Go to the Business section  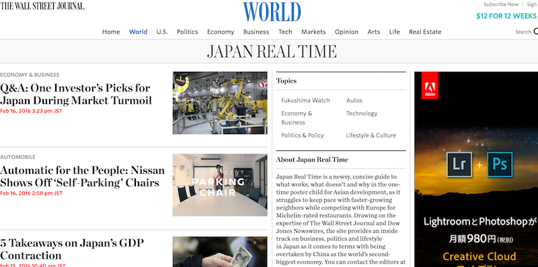[x=256, y=32]
